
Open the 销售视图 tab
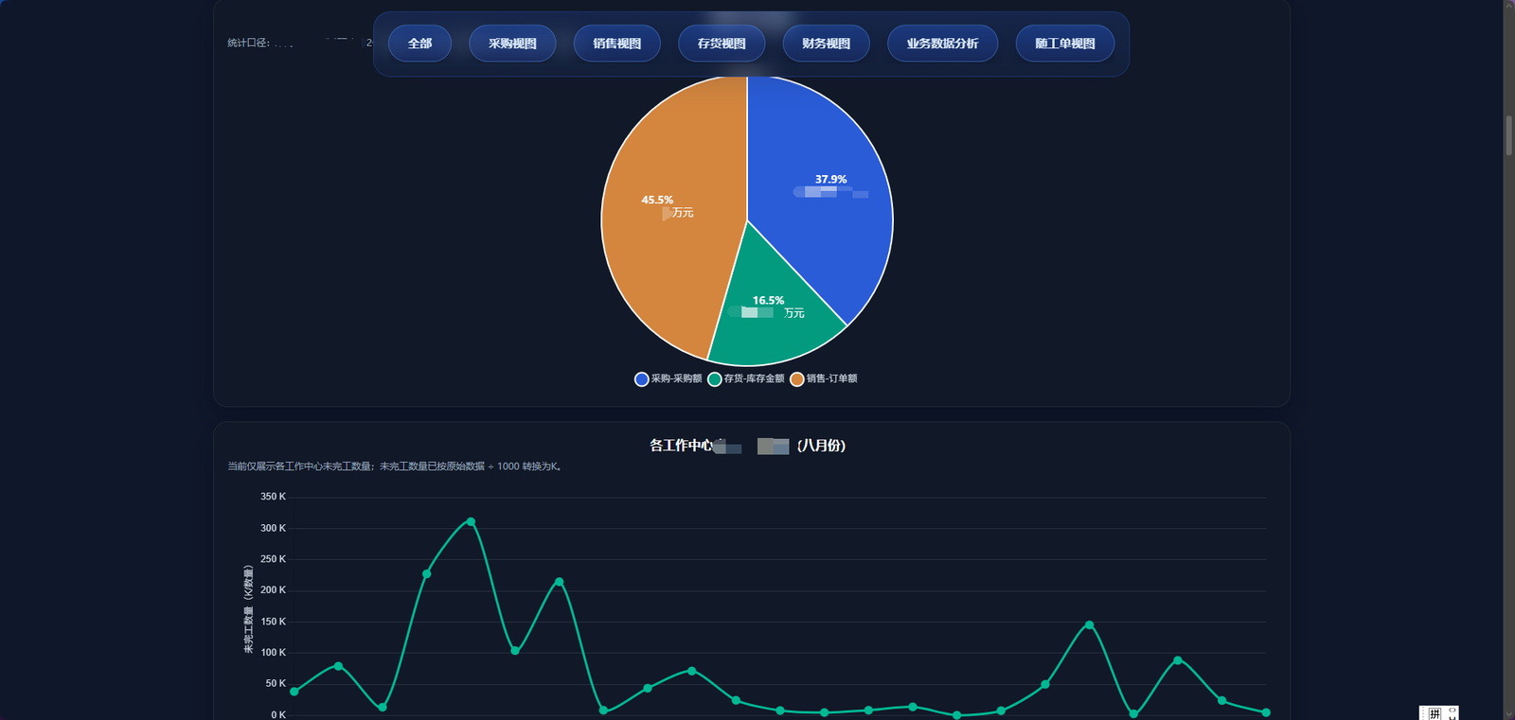click(x=617, y=44)
